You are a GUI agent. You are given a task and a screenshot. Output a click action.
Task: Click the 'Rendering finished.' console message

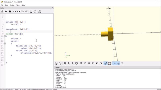coord(60,87)
